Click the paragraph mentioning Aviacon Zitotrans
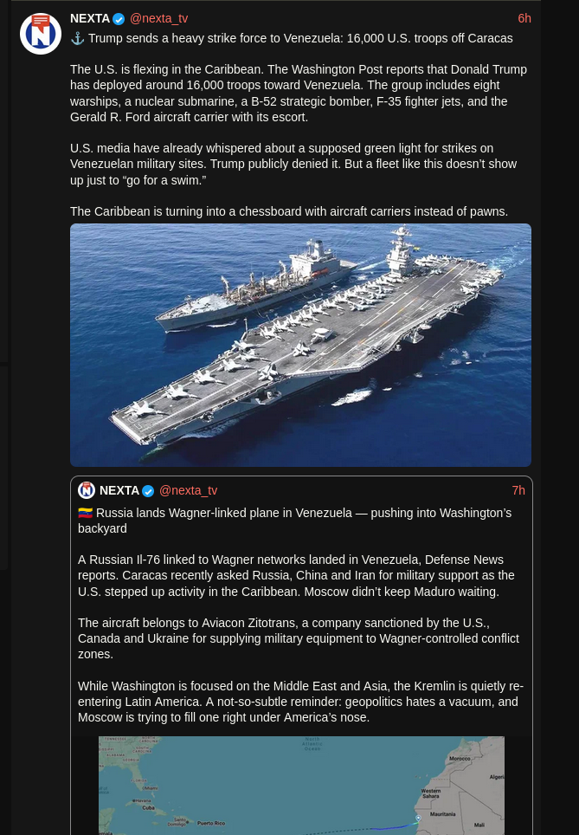579x835 pixels. click(299, 638)
